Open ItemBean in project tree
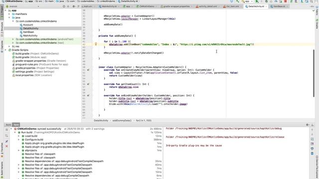 pyautogui.click(x=28, y=32)
